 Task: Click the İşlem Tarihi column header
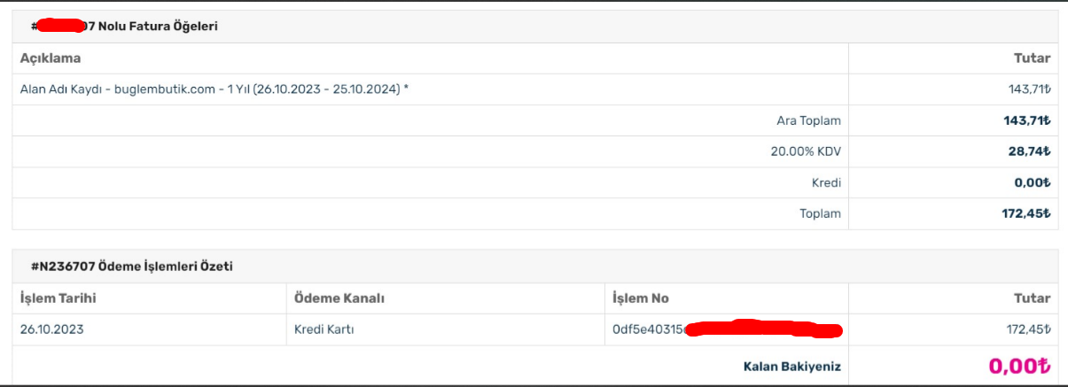58,298
